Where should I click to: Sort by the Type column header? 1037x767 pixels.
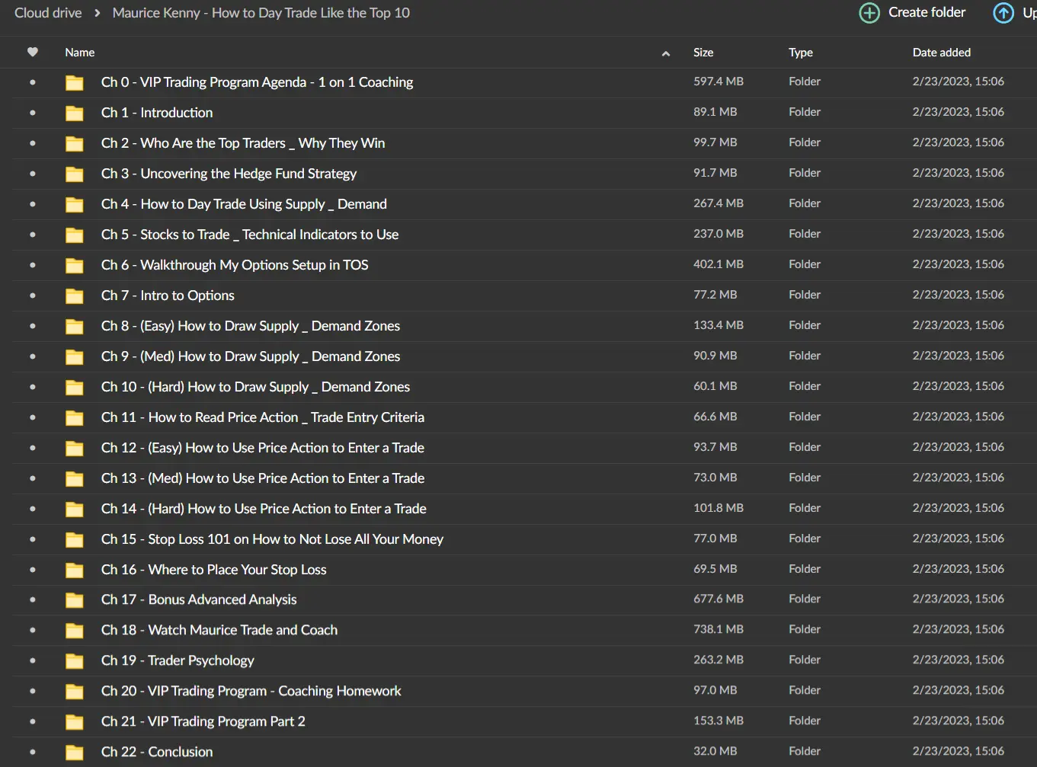pyautogui.click(x=801, y=53)
